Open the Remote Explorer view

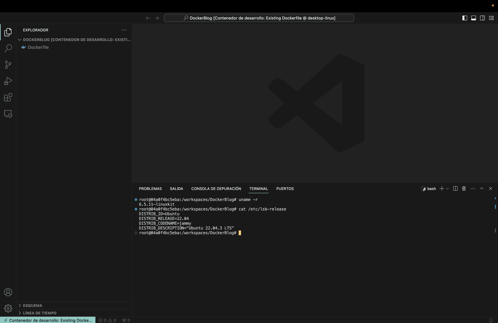click(8, 114)
